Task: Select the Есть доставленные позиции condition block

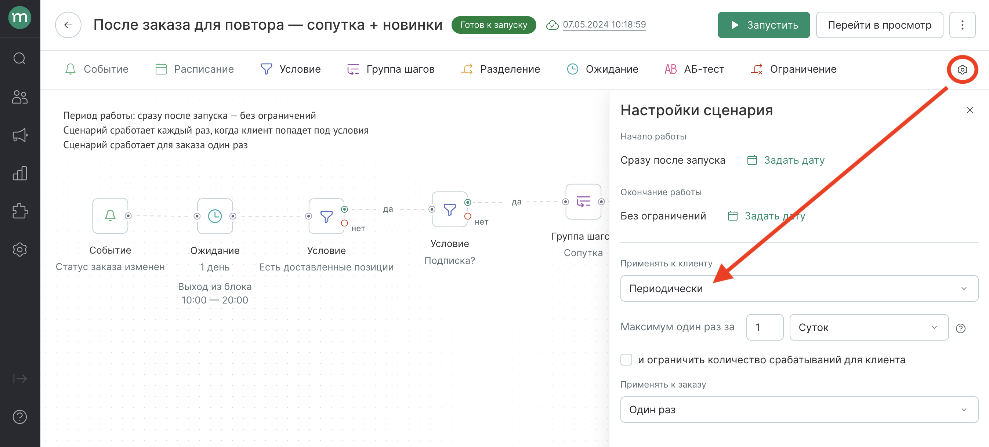Action: 326,216
